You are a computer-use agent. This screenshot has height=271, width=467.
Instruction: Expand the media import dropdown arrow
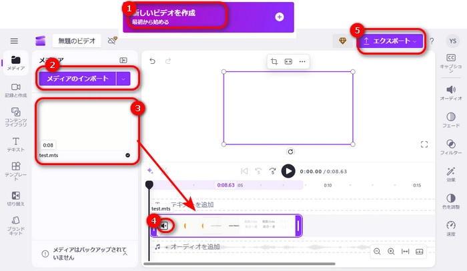[123, 79]
